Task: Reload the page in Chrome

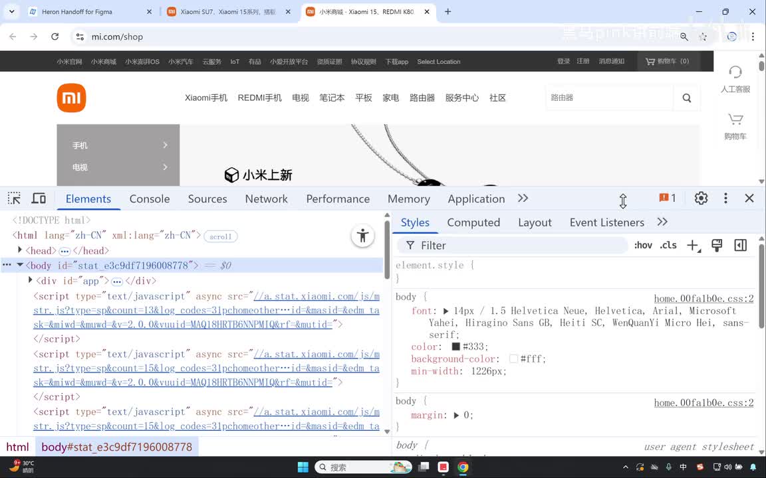Action: [x=55, y=37]
